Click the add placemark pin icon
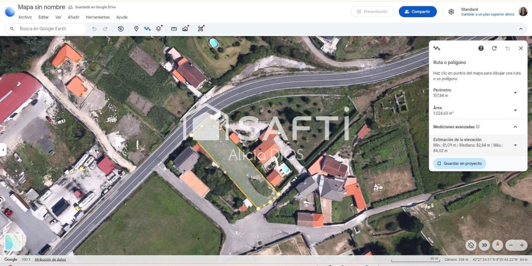This screenshot has width=532, height=266. tap(136, 29)
